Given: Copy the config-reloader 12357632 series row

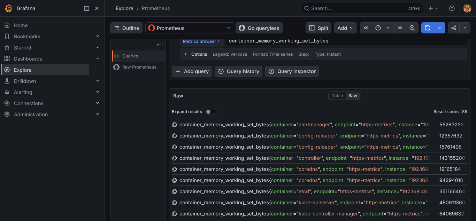Looking at the screenshot, I should coord(175,136).
